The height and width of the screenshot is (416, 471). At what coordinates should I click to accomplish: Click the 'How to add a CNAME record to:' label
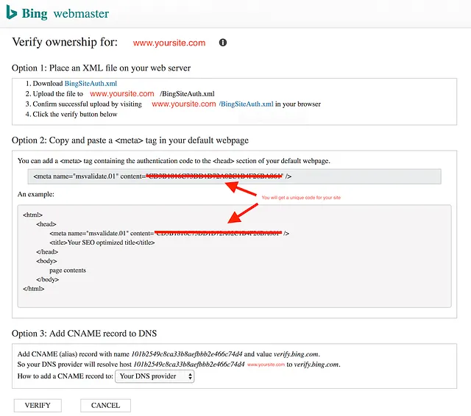click(x=65, y=376)
